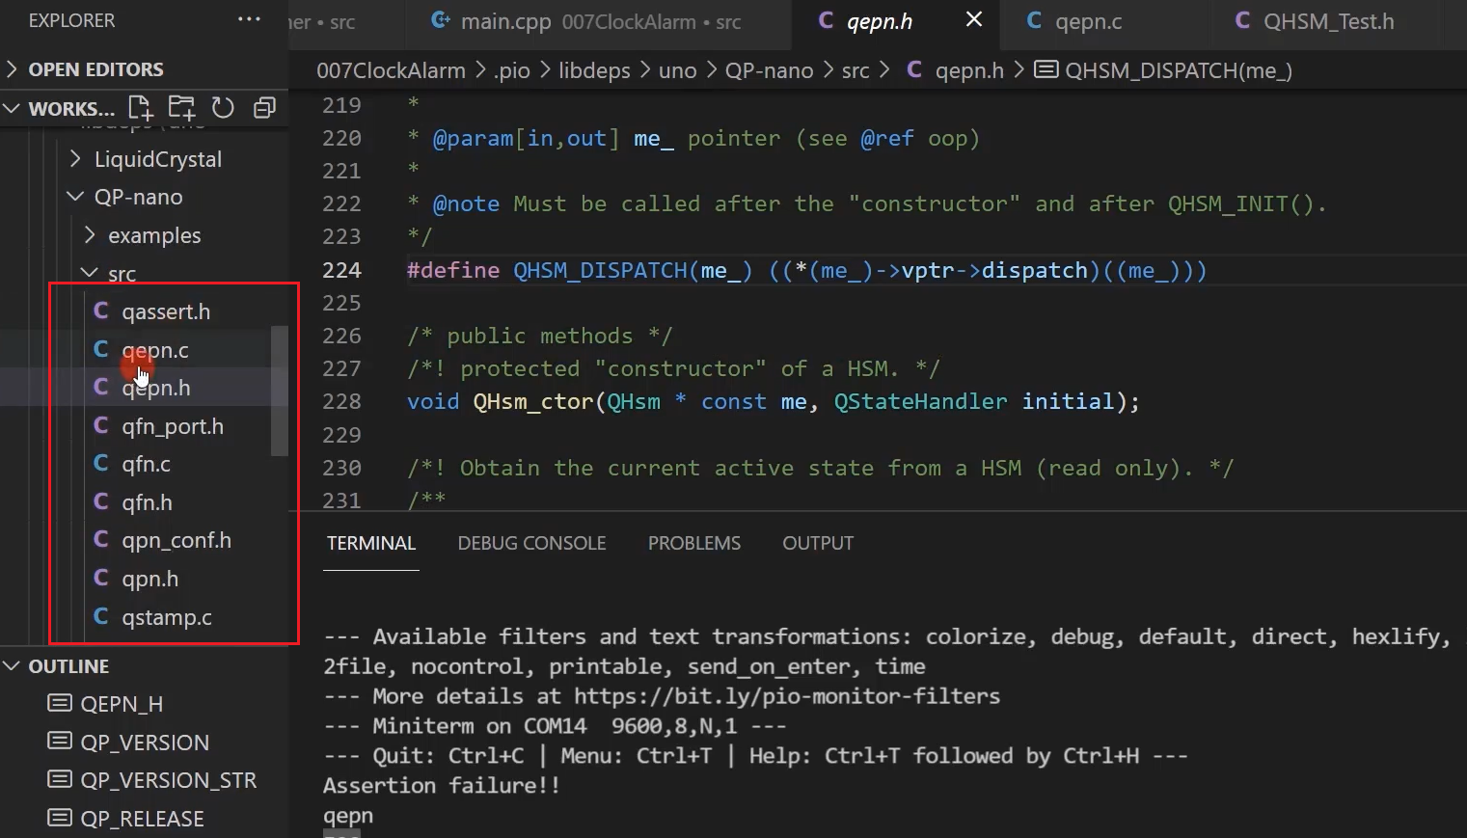
Task: Jump to QP_RELEASE outline symbol
Action: click(142, 819)
